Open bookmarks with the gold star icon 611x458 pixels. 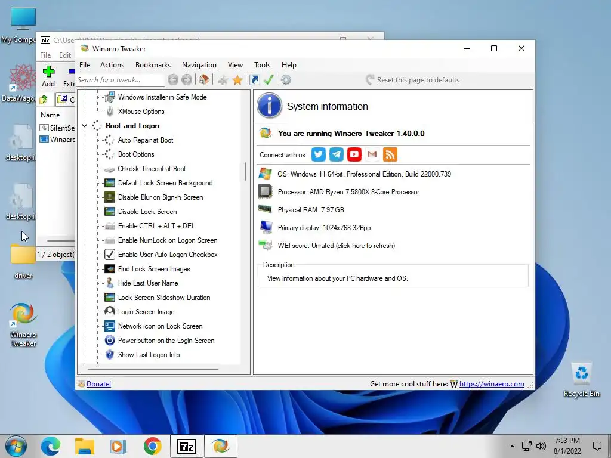coord(237,80)
